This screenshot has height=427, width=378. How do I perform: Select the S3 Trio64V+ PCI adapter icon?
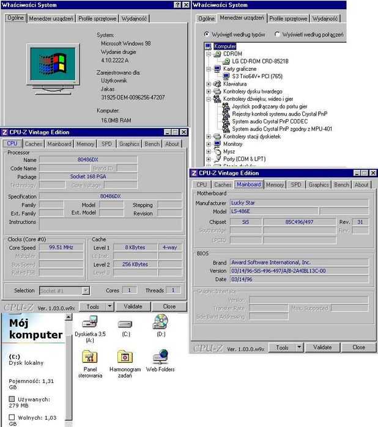coord(226,76)
